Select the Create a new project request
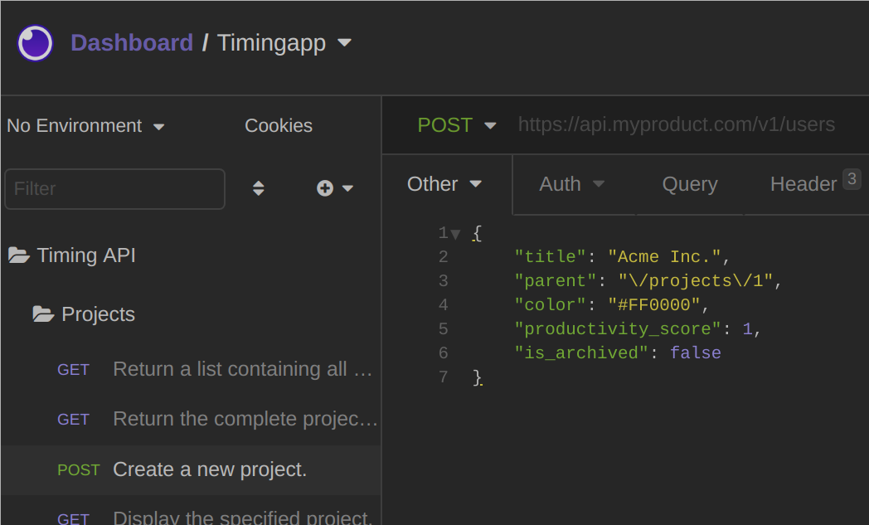 point(209,469)
